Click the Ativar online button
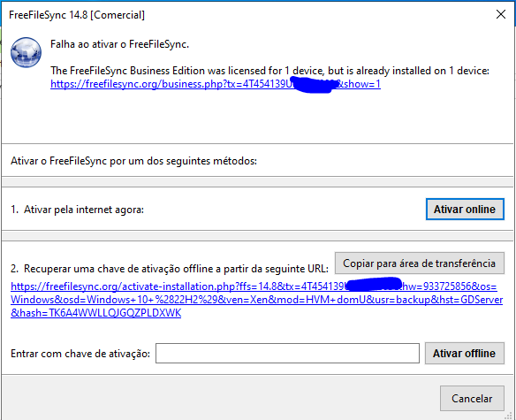Viewport: 516px width, 420px height. [x=465, y=210]
